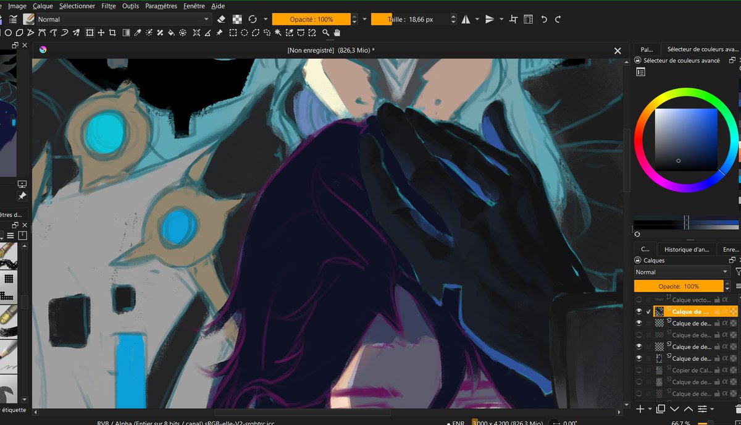
Task: Select the Zoom magnifier tool
Action: [x=325, y=33]
